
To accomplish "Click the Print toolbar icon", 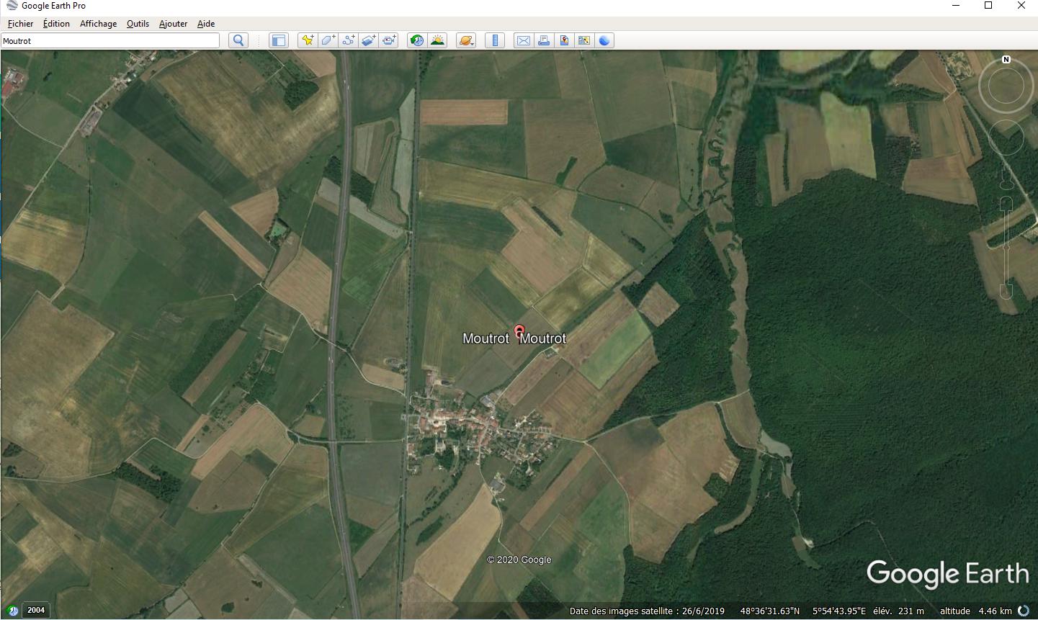I will 544,40.
